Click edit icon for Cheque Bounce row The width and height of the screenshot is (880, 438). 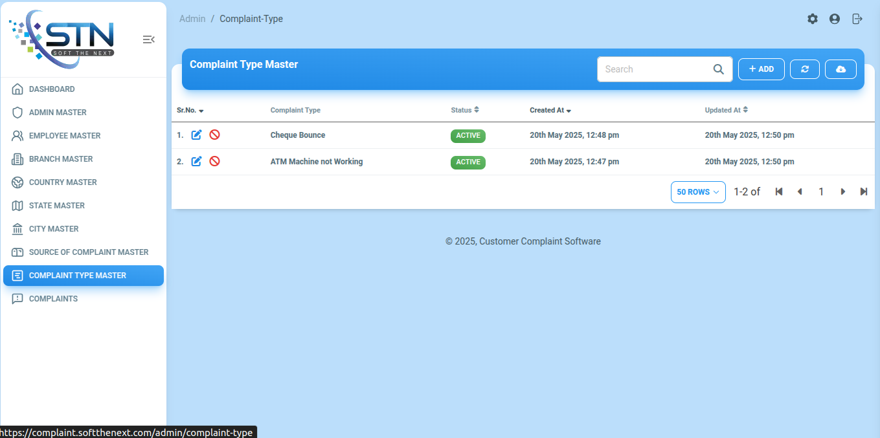click(x=197, y=135)
